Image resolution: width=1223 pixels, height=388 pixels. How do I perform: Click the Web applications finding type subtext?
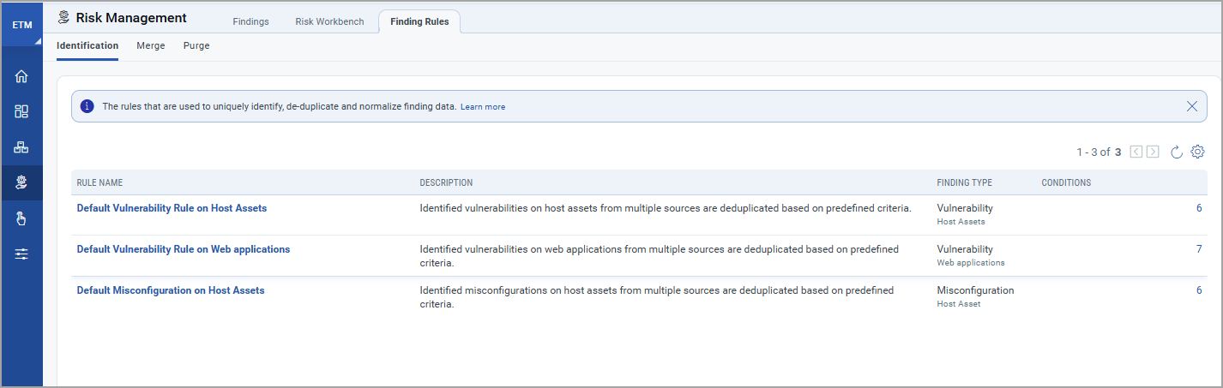pos(971,263)
